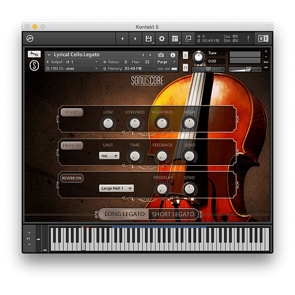
Task: Click the Memory 93.49 MB readout
Action: pyautogui.click(x=123, y=68)
